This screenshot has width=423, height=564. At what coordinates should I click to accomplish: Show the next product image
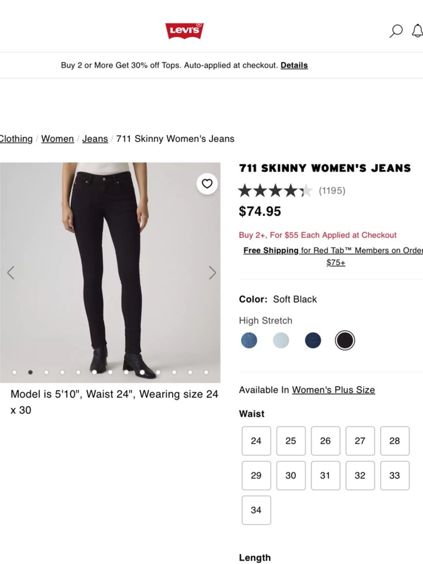click(212, 273)
